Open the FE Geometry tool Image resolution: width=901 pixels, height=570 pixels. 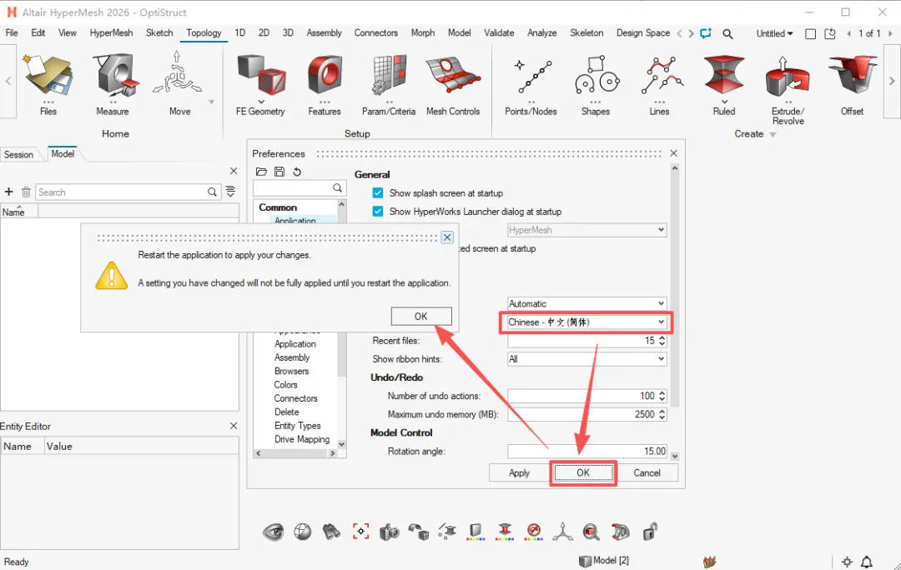click(x=260, y=84)
